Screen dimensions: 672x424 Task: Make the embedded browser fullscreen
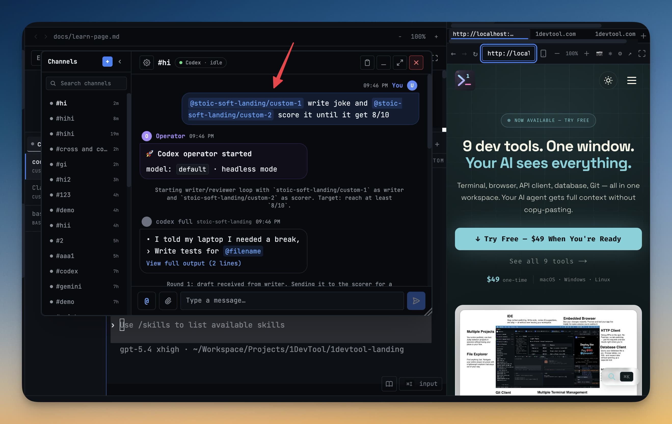coord(642,53)
